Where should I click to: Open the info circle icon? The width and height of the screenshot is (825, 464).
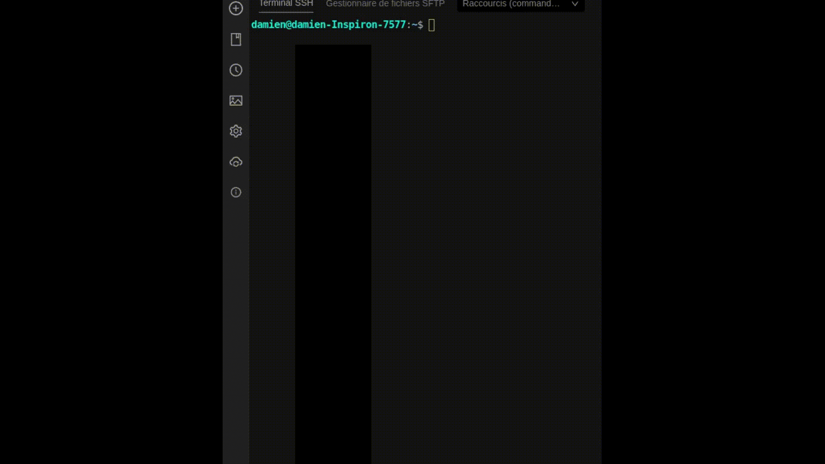tap(235, 192)
